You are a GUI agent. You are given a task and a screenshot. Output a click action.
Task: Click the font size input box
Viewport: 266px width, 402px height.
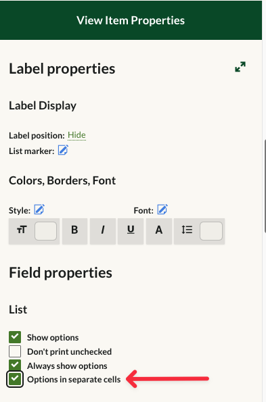(46, 231)
